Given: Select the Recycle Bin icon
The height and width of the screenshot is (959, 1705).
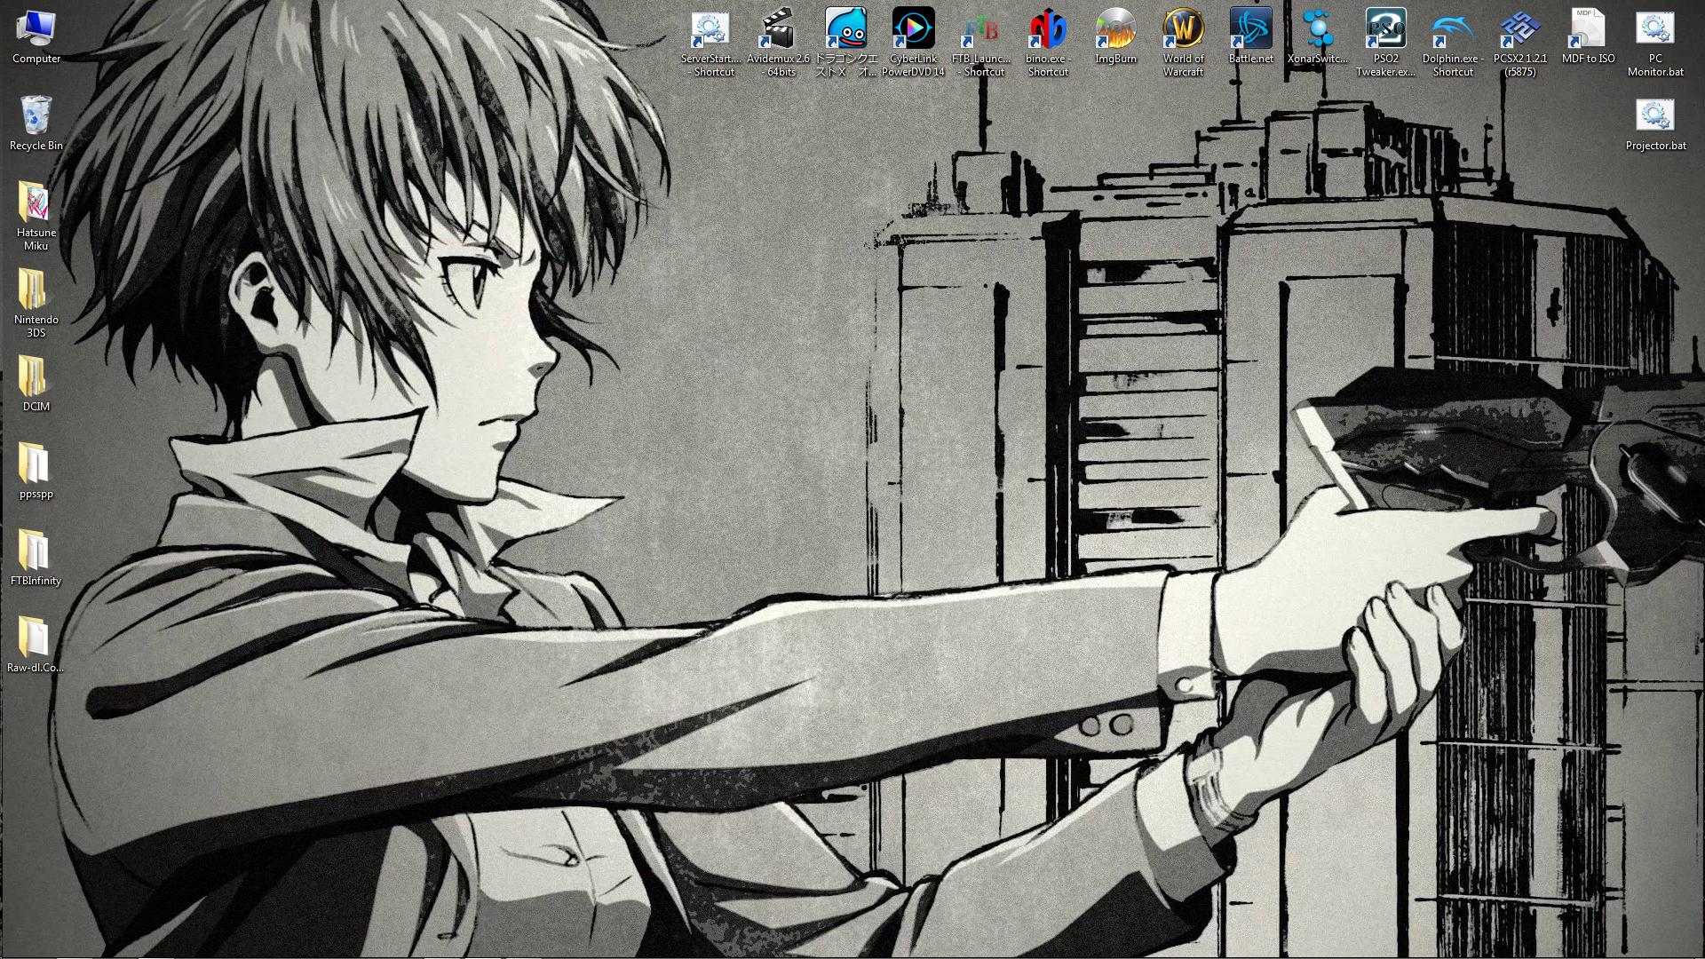Looking at the screenshot, I should [36, 123].
